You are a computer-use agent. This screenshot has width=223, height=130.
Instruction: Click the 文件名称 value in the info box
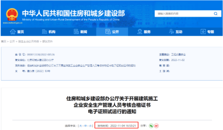tap(81, 66)
